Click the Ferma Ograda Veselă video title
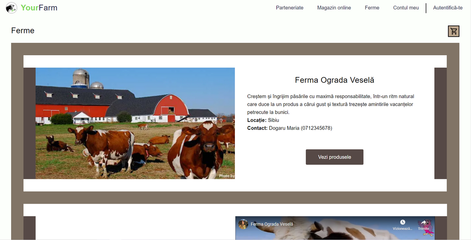The image size is (471, 240). (272, 224)
